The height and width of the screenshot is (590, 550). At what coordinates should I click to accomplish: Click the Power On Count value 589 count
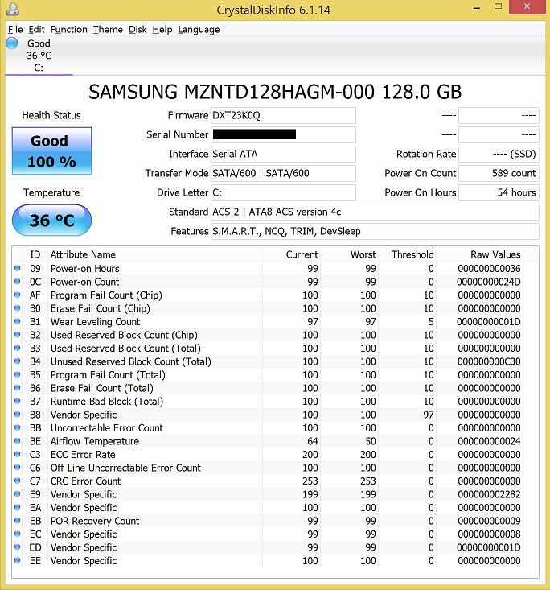499,173
